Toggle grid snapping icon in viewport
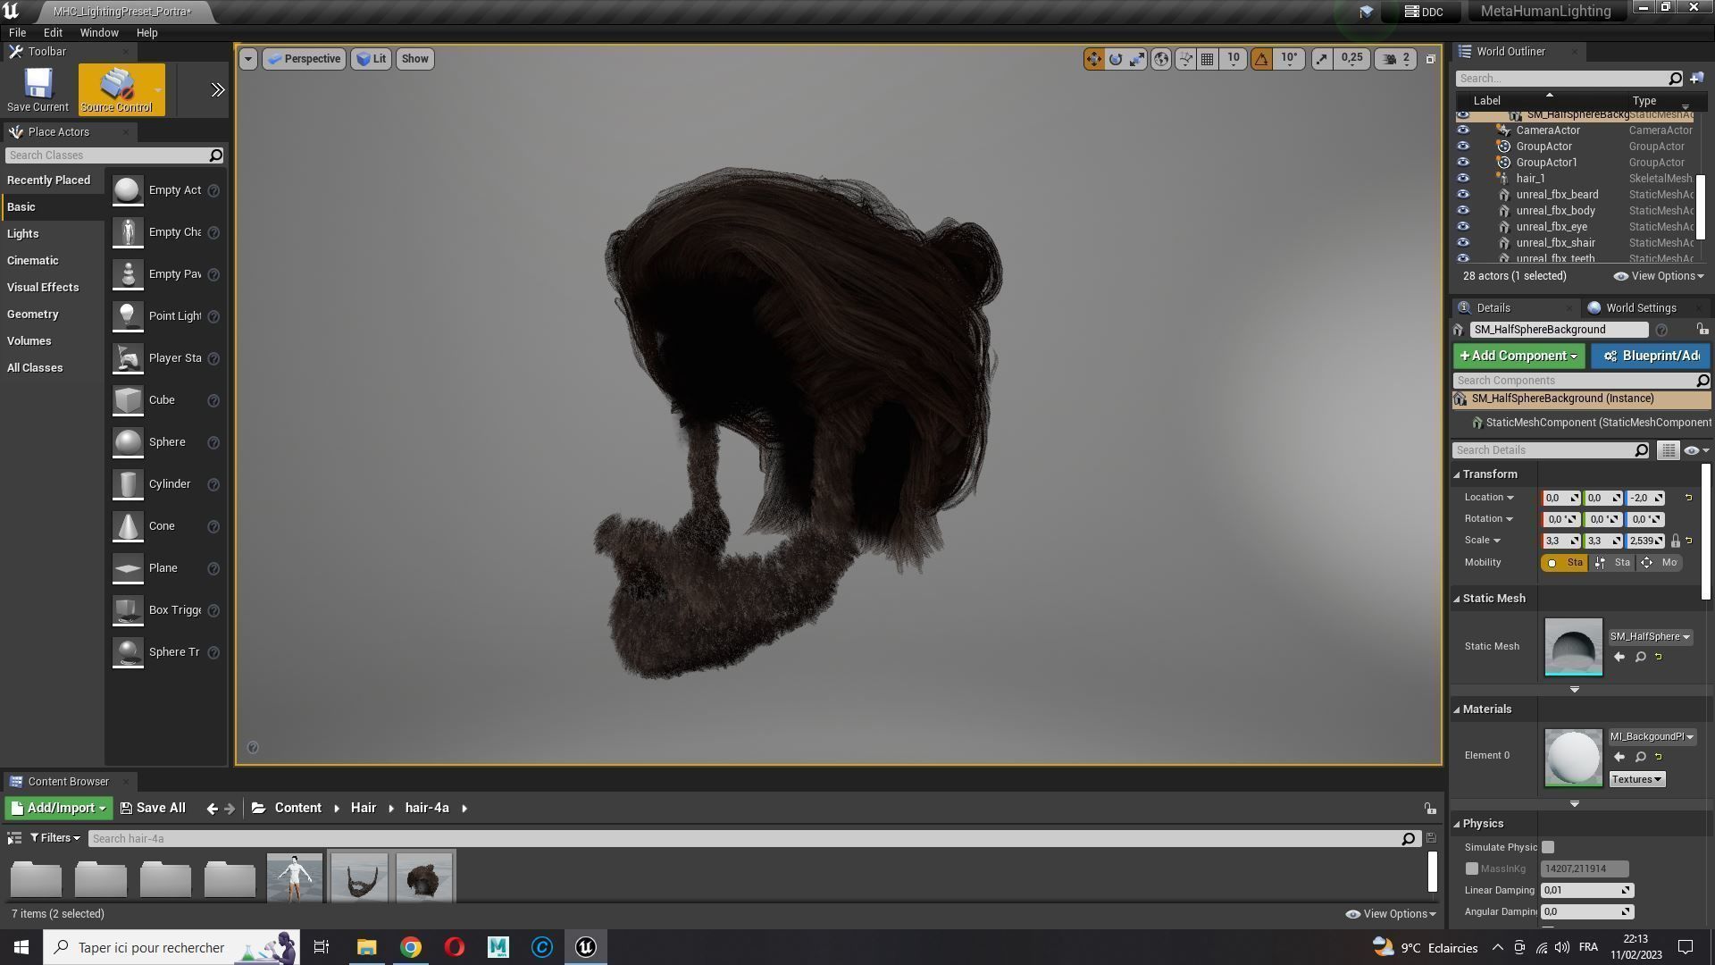The width and height of the screenshot is (1715, 965). tap(1208, 59)
